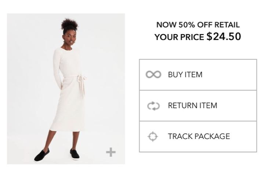This screenshot has height=177, width=264.
Task: Click the YOUR PRICE label
Action: coord(179,37)
